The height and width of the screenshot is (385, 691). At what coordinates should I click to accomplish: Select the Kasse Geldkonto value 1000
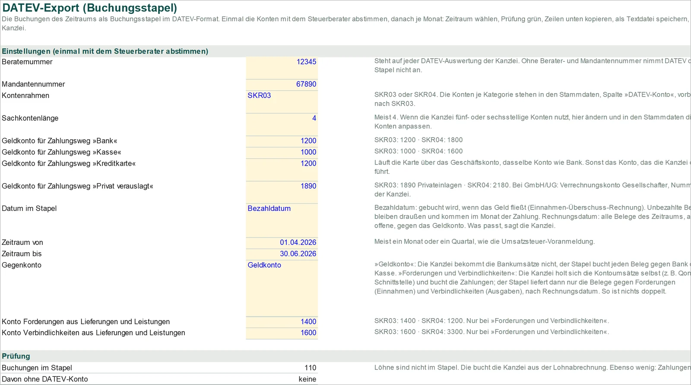[282, 152]
